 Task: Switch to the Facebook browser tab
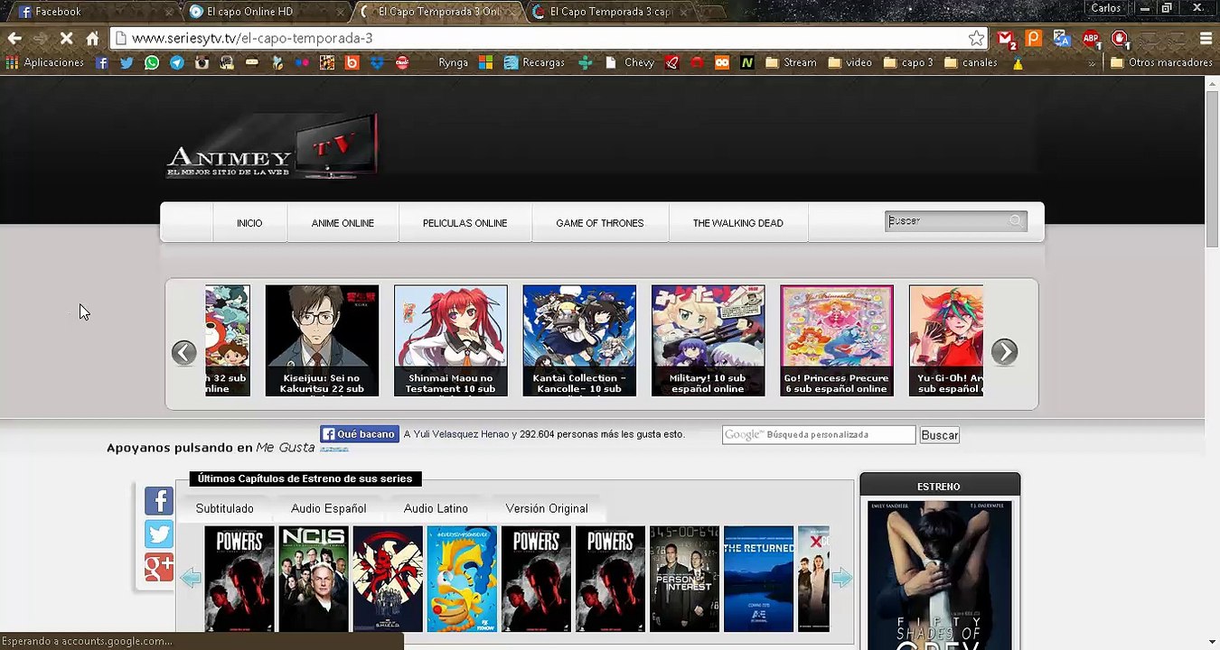coord(93,12)
